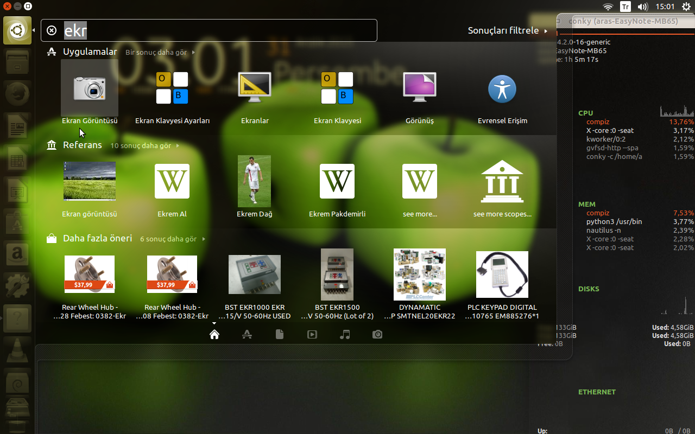
Task: Open the Tr keyboard layout indicator
Action: [625, 7]
